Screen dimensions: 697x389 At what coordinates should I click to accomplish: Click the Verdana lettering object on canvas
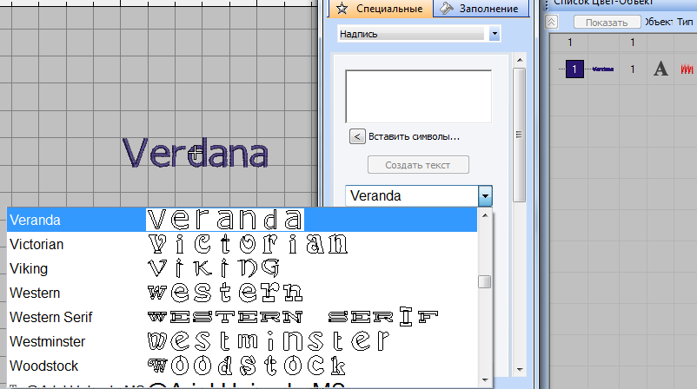(196, 152)
